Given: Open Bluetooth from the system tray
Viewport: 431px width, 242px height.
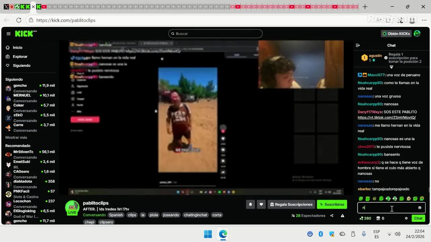Looking at the screenshot, I should [321, 234].
